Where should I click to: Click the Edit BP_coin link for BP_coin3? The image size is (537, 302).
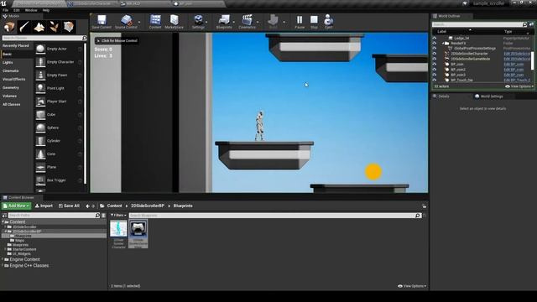click(x=514, y=75)
